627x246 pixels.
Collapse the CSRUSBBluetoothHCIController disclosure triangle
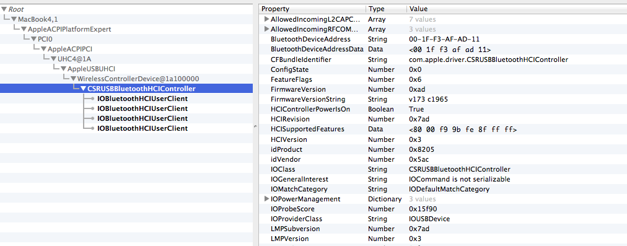[x=83, y=89]
